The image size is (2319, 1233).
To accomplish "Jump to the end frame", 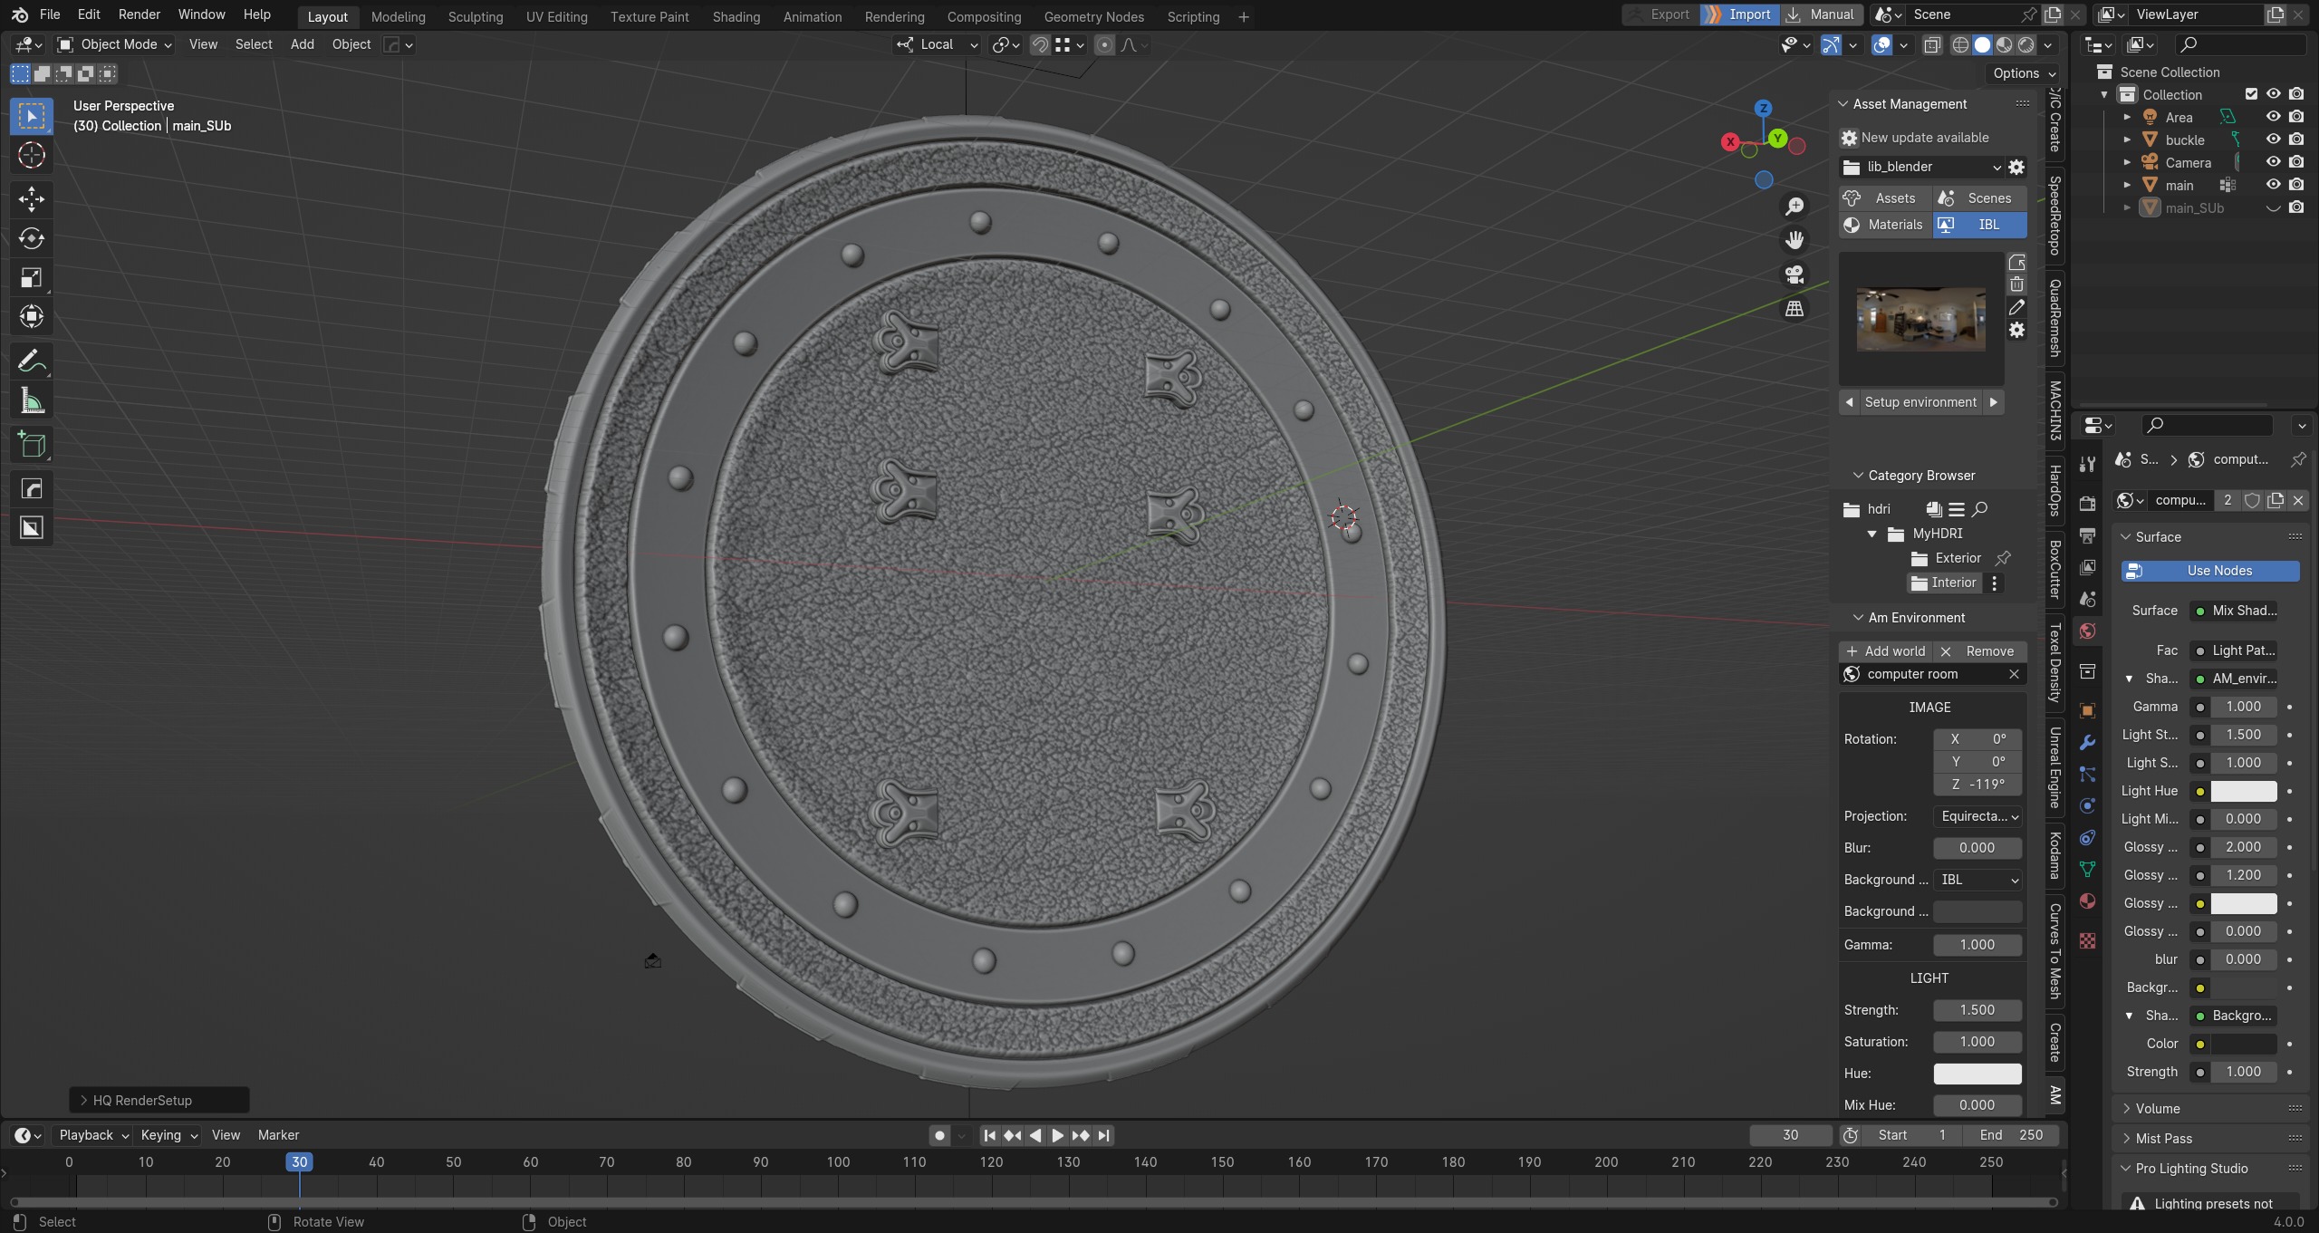I will (1103, 1135).
